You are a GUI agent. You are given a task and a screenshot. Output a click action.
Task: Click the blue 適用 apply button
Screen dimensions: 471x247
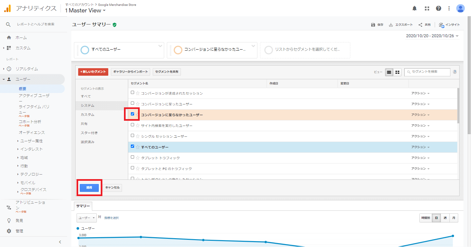pos(89,188)
